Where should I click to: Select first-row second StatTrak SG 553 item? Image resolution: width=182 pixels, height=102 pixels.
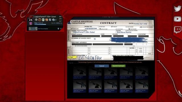[95, 73]
